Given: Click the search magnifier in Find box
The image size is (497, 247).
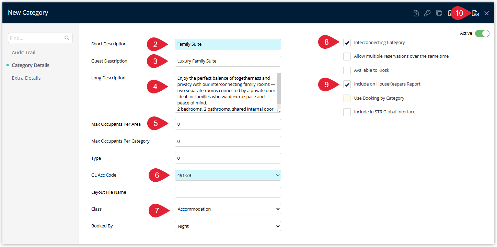Looking at the screenshot, I should 67,38.
